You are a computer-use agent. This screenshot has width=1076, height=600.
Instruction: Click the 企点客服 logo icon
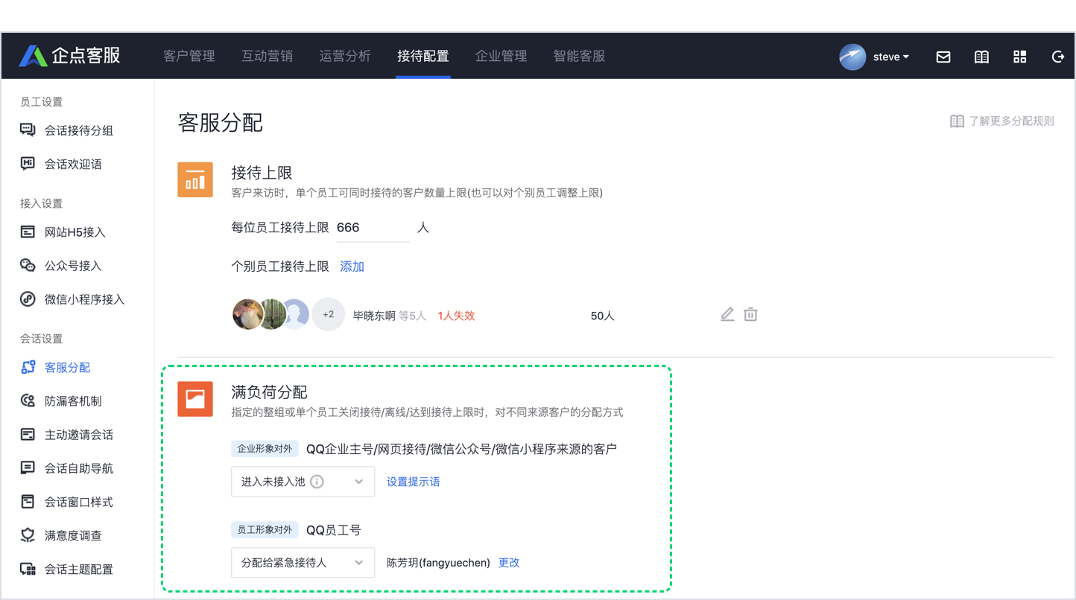[33, 56]
